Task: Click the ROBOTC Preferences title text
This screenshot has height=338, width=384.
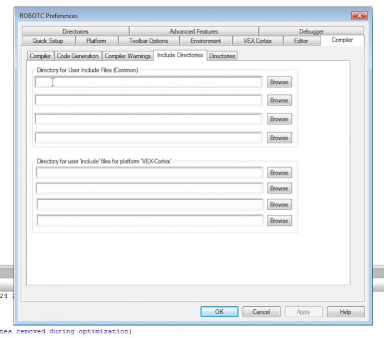Action: coord(49,16)
